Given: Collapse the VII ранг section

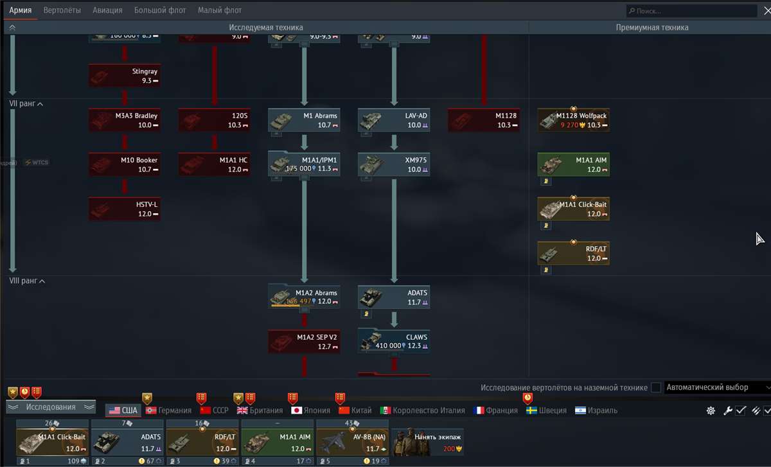Looking at the screenshot, I should tap(26, 103).
